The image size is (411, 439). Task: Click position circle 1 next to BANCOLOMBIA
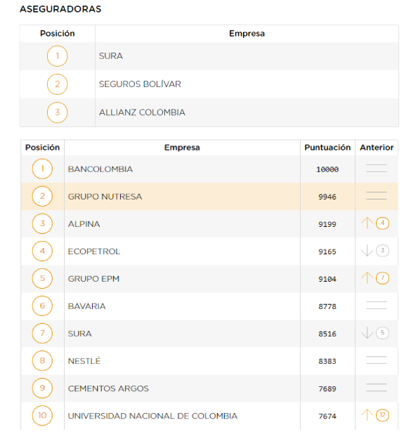42,169
